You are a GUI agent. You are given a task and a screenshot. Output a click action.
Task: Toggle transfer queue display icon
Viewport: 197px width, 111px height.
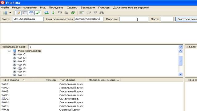click(x=38, y=13)
